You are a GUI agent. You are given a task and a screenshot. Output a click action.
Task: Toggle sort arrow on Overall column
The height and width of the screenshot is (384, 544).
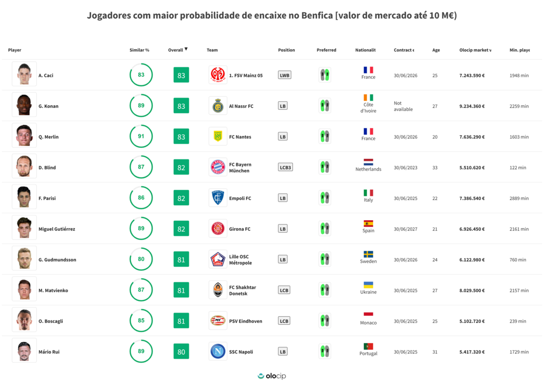tap(186, 50)
